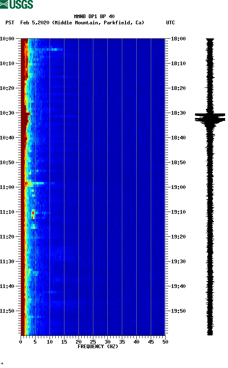228x368 pixels.
Task: Click the 'FREQUENCY (HZ)' axis title
Action: coord(98,347)
